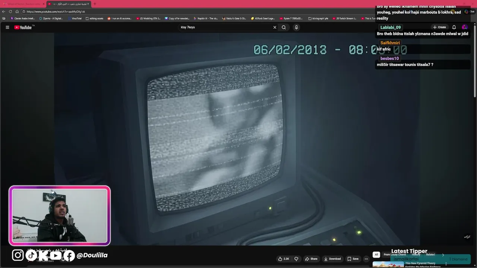This screenshot has width=477, height=268.
Task: View site info lock icon
Action: pos(23,12)
